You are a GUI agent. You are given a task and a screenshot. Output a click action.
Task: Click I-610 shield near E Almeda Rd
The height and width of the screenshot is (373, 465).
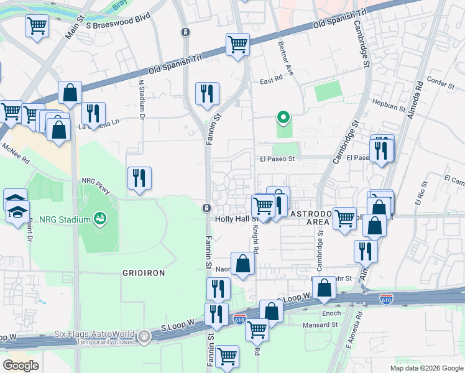(386, 300)
